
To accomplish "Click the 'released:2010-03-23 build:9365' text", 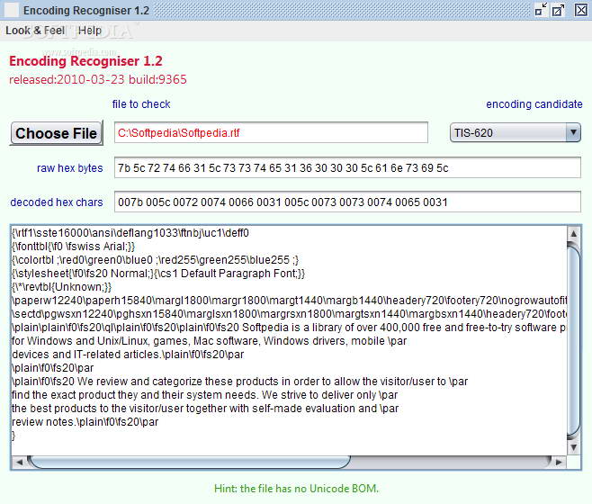I will coord(98,79).
